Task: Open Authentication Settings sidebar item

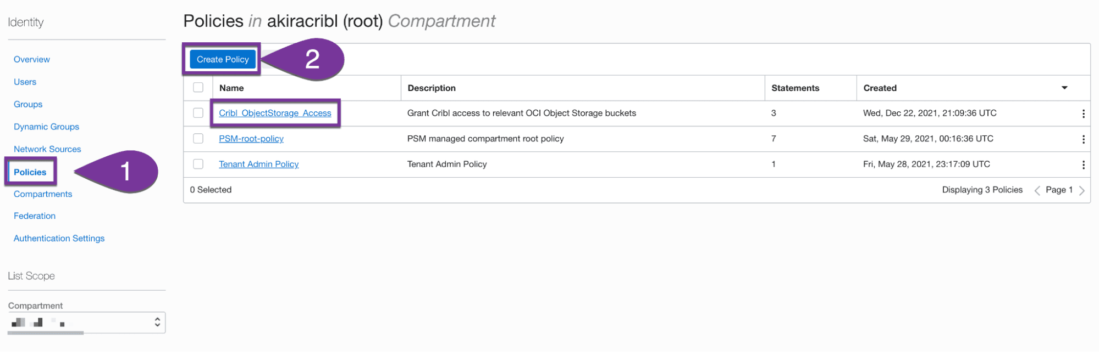Action: [x=59, y=239]
